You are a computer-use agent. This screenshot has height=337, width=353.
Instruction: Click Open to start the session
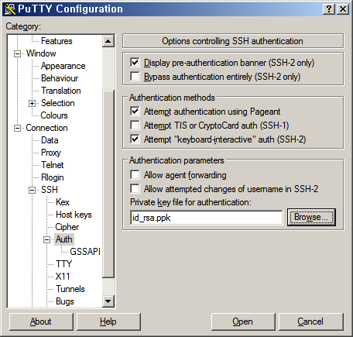243,322
